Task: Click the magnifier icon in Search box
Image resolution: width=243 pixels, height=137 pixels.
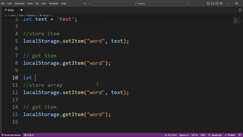Action: pyautogui.click(x=136, y=3)
